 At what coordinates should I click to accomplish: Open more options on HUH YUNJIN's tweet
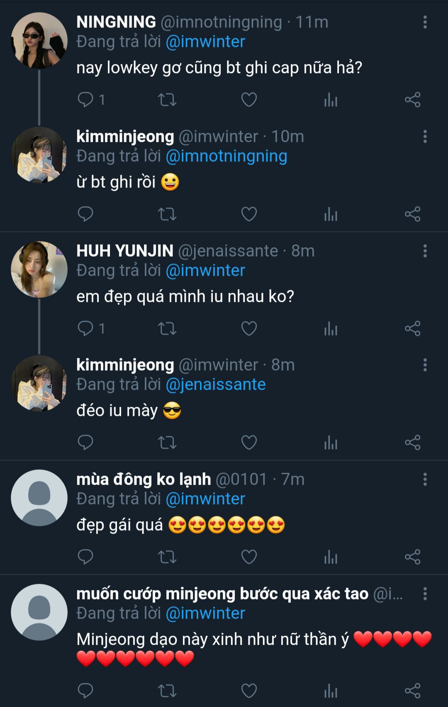(425, 251)
